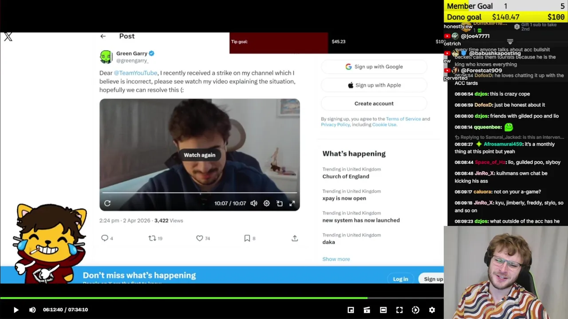
Task: Click chat message this is crazy cope
Action: [510, 94]
